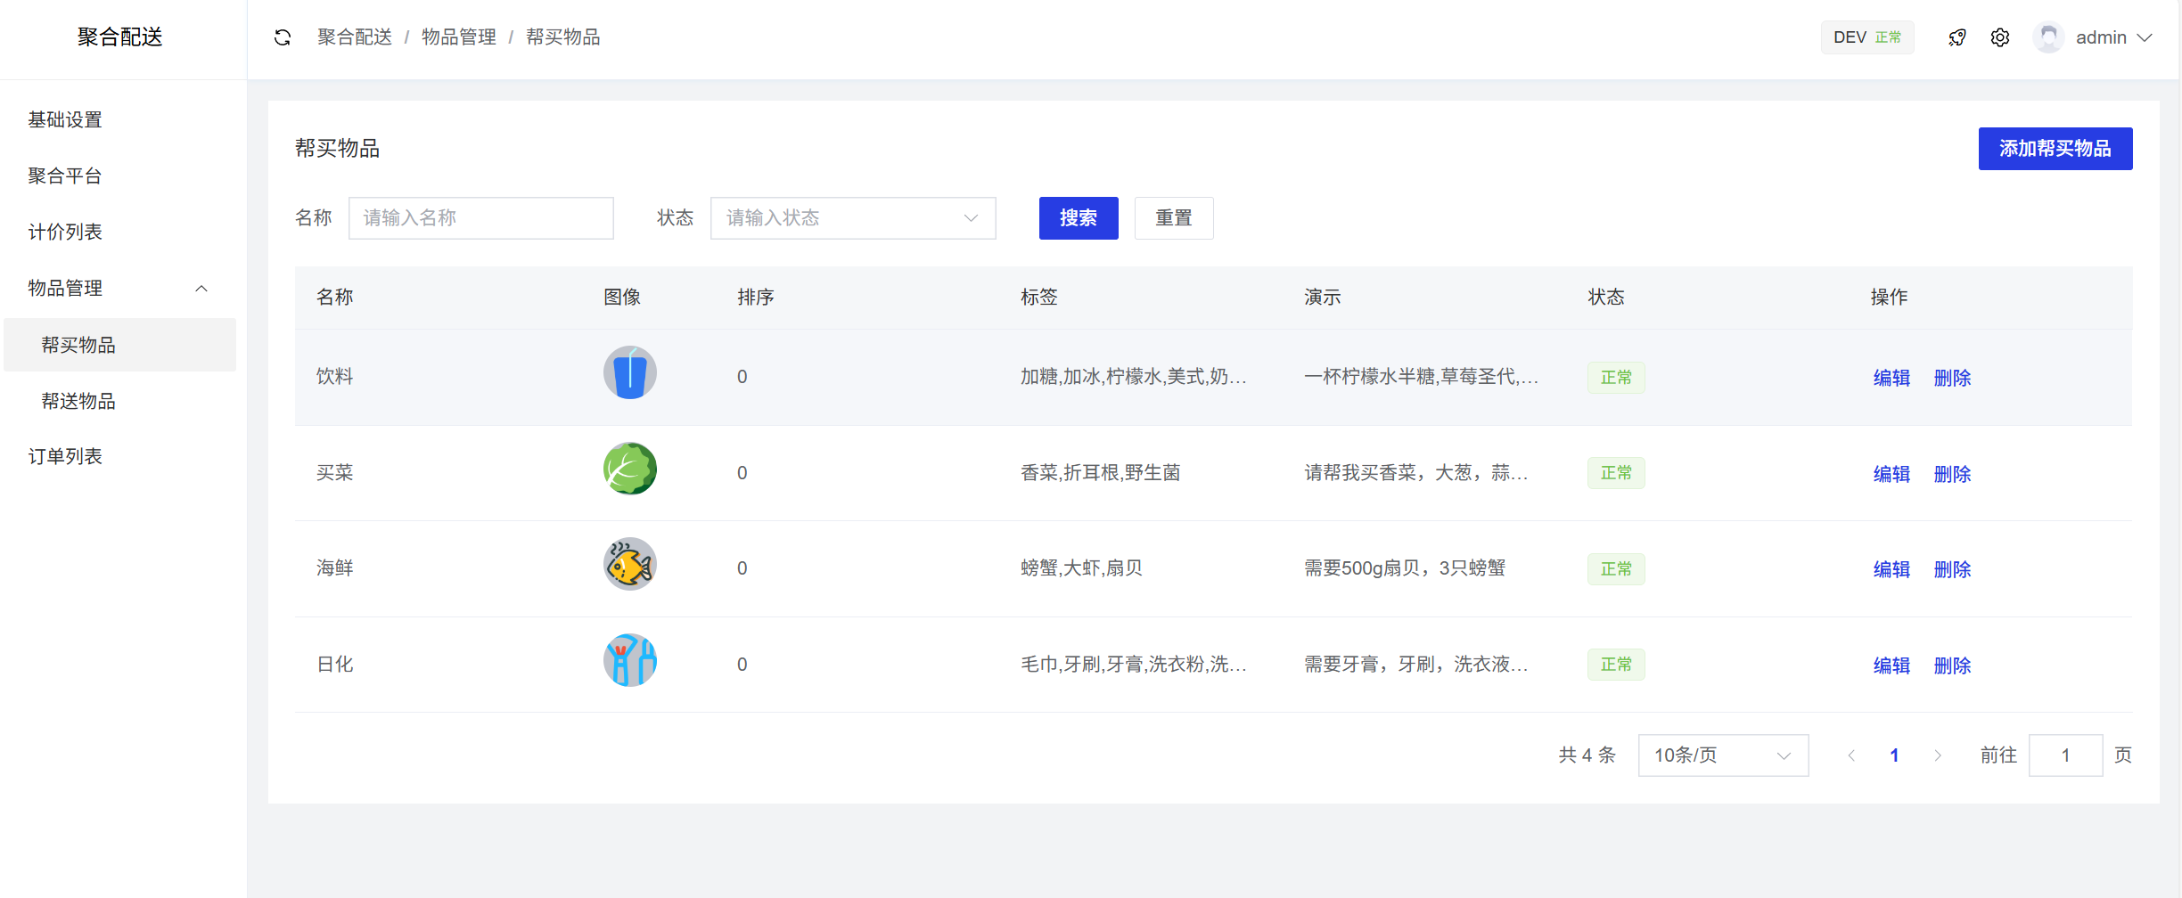This screenshot has width=2182, height=898.
Task: Go to 帮送物品 in sidebar
Action: [78, 401]
